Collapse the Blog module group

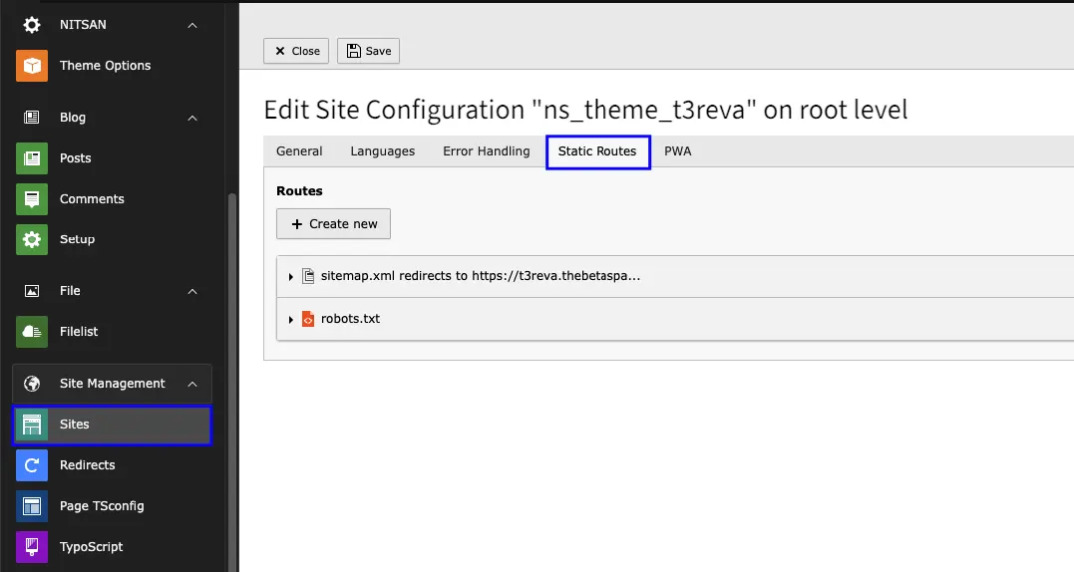coord(192,118)
